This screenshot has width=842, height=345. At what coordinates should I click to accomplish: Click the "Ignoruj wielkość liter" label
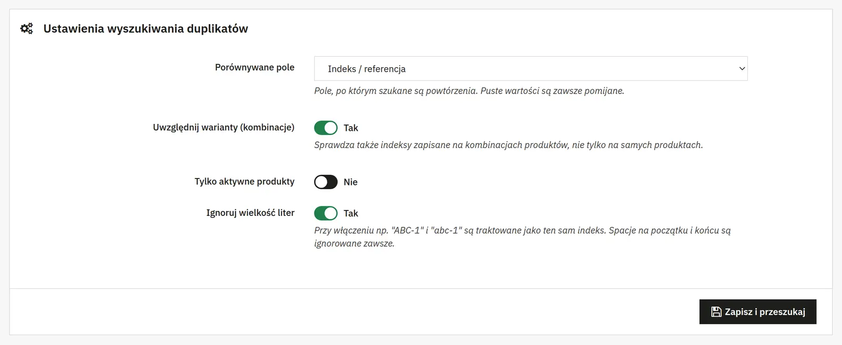(x=250, y=213)
